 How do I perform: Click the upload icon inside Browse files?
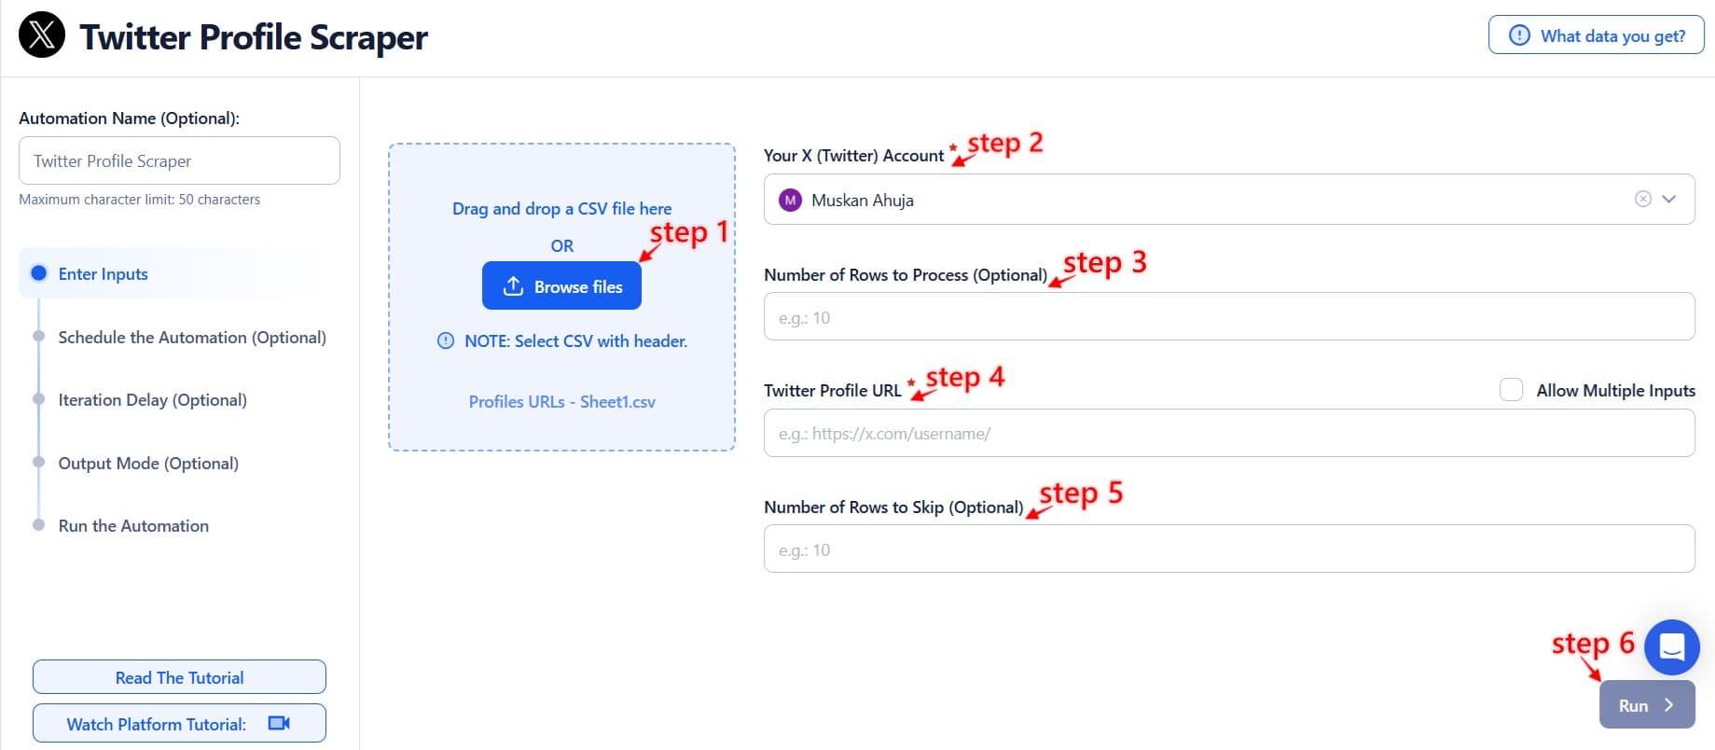[513, 286]
